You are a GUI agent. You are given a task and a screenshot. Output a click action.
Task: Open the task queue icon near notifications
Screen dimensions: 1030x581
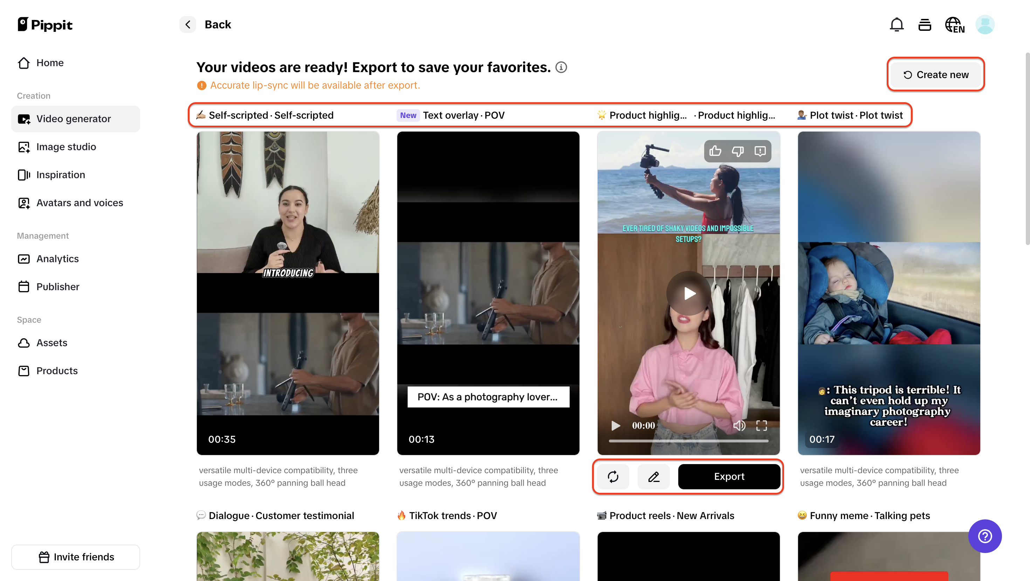tap(925, 24)
